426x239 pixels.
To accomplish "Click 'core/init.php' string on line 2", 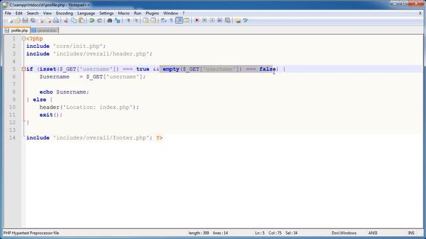I will tap(78, 46).
